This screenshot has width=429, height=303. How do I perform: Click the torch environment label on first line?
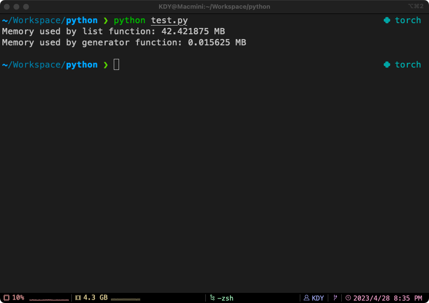point(408,20)
